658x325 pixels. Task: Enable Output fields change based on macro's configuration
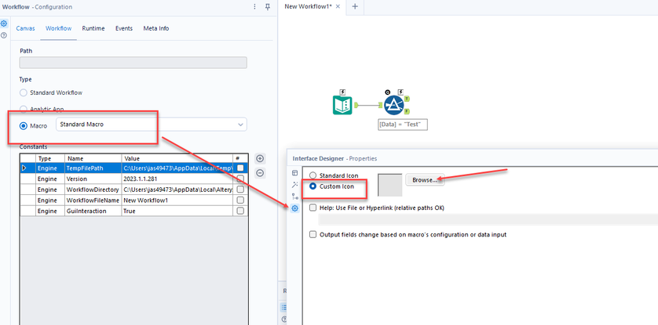click(313, 235)
